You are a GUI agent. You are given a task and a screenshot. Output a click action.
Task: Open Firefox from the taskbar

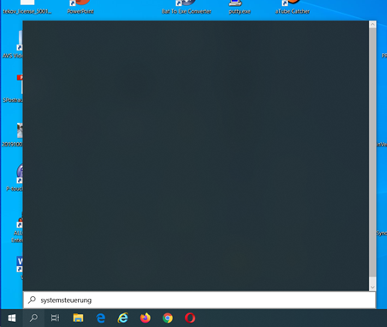pyautogui.click(x=146, y=318)
